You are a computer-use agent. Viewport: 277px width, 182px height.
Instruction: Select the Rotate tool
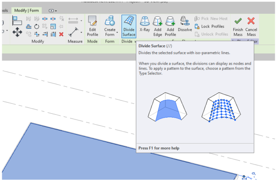(x=37, y=26)
